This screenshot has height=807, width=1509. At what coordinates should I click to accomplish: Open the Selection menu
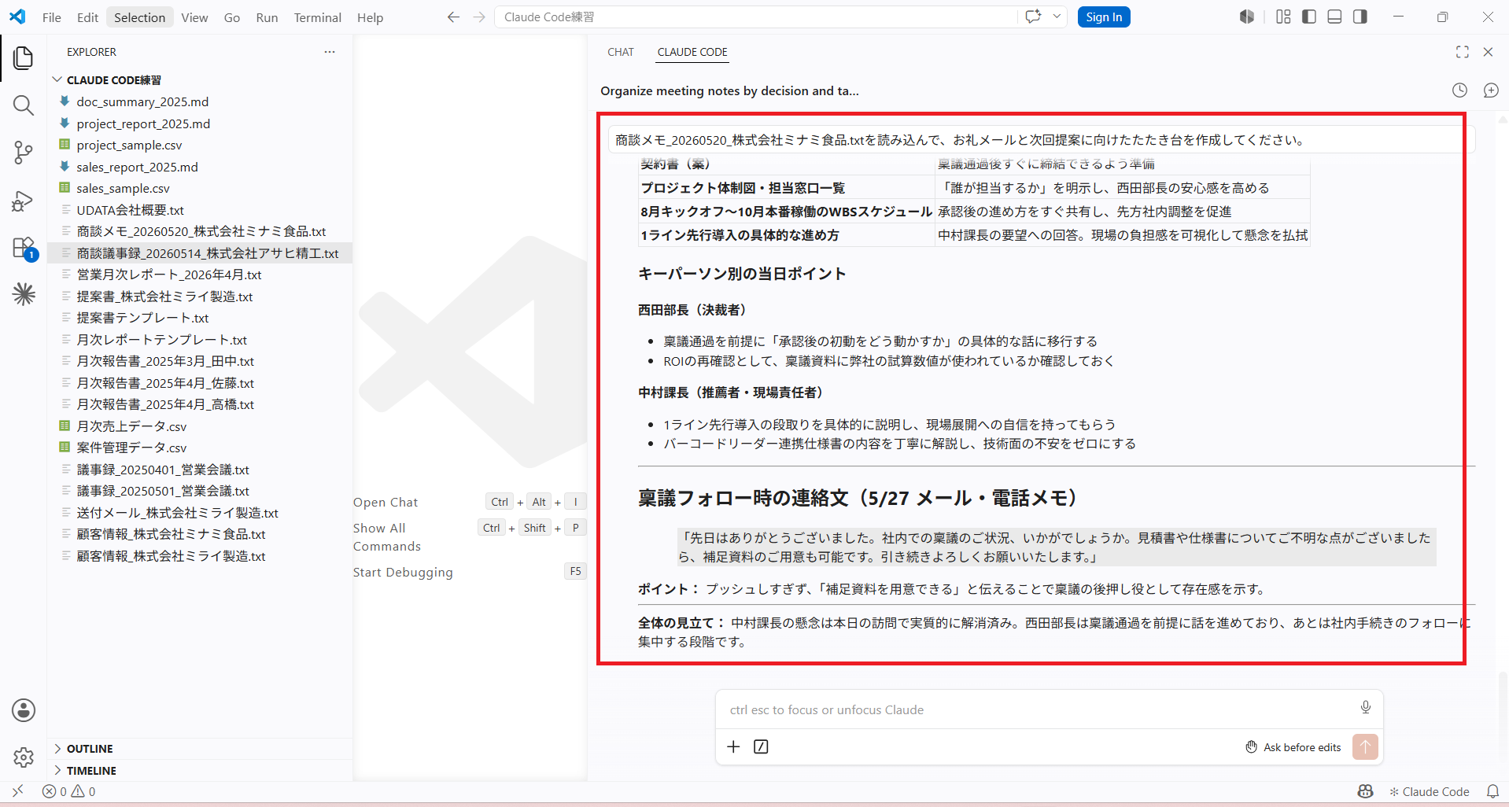(x=139, y=17)
